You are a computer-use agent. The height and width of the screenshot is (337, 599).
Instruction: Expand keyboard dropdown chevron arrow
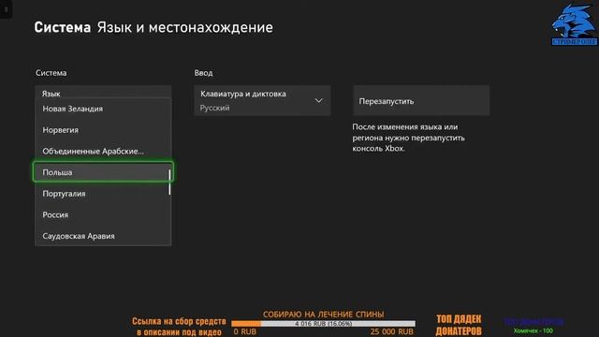click(x=318, y=100)
